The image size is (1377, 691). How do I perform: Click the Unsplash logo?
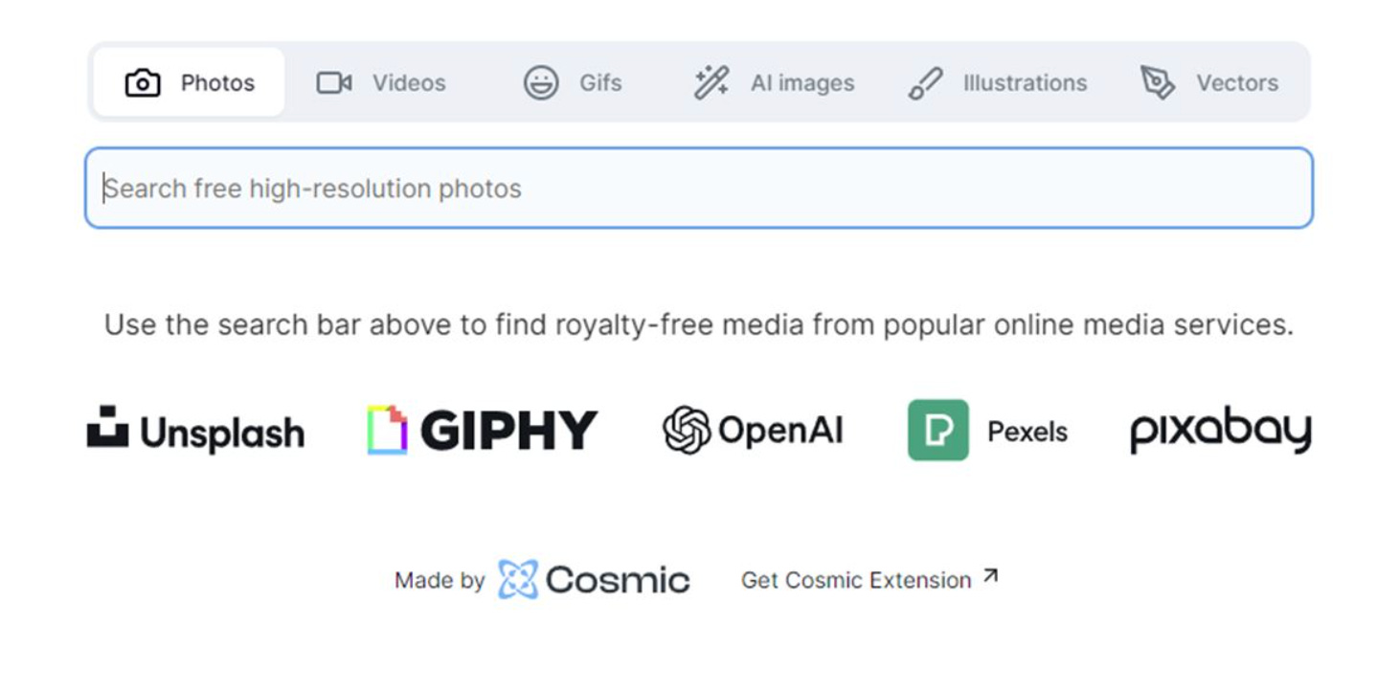pyautogui.click(x=195, y=430)
